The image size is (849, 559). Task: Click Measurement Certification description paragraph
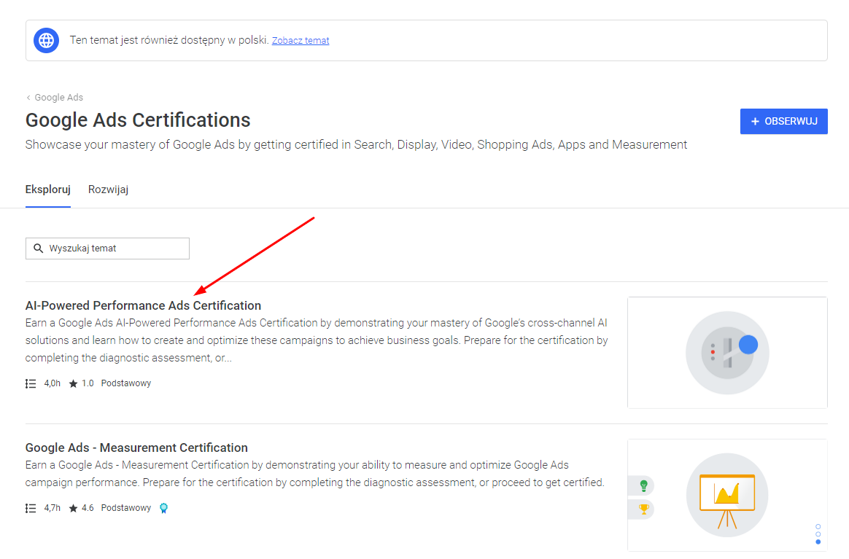(314, 474)
